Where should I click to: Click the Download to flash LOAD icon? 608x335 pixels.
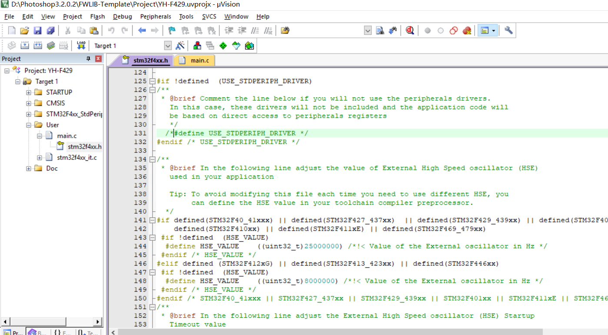click(81, 46)
